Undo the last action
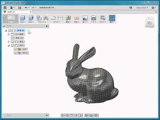160x120 pixels. point(26,8)
